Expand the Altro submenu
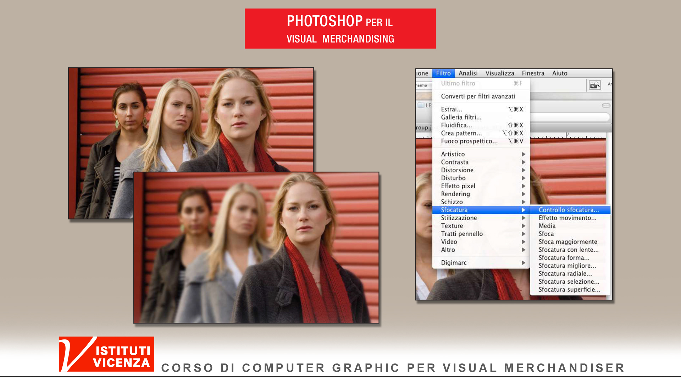 [x=481, y=250]
